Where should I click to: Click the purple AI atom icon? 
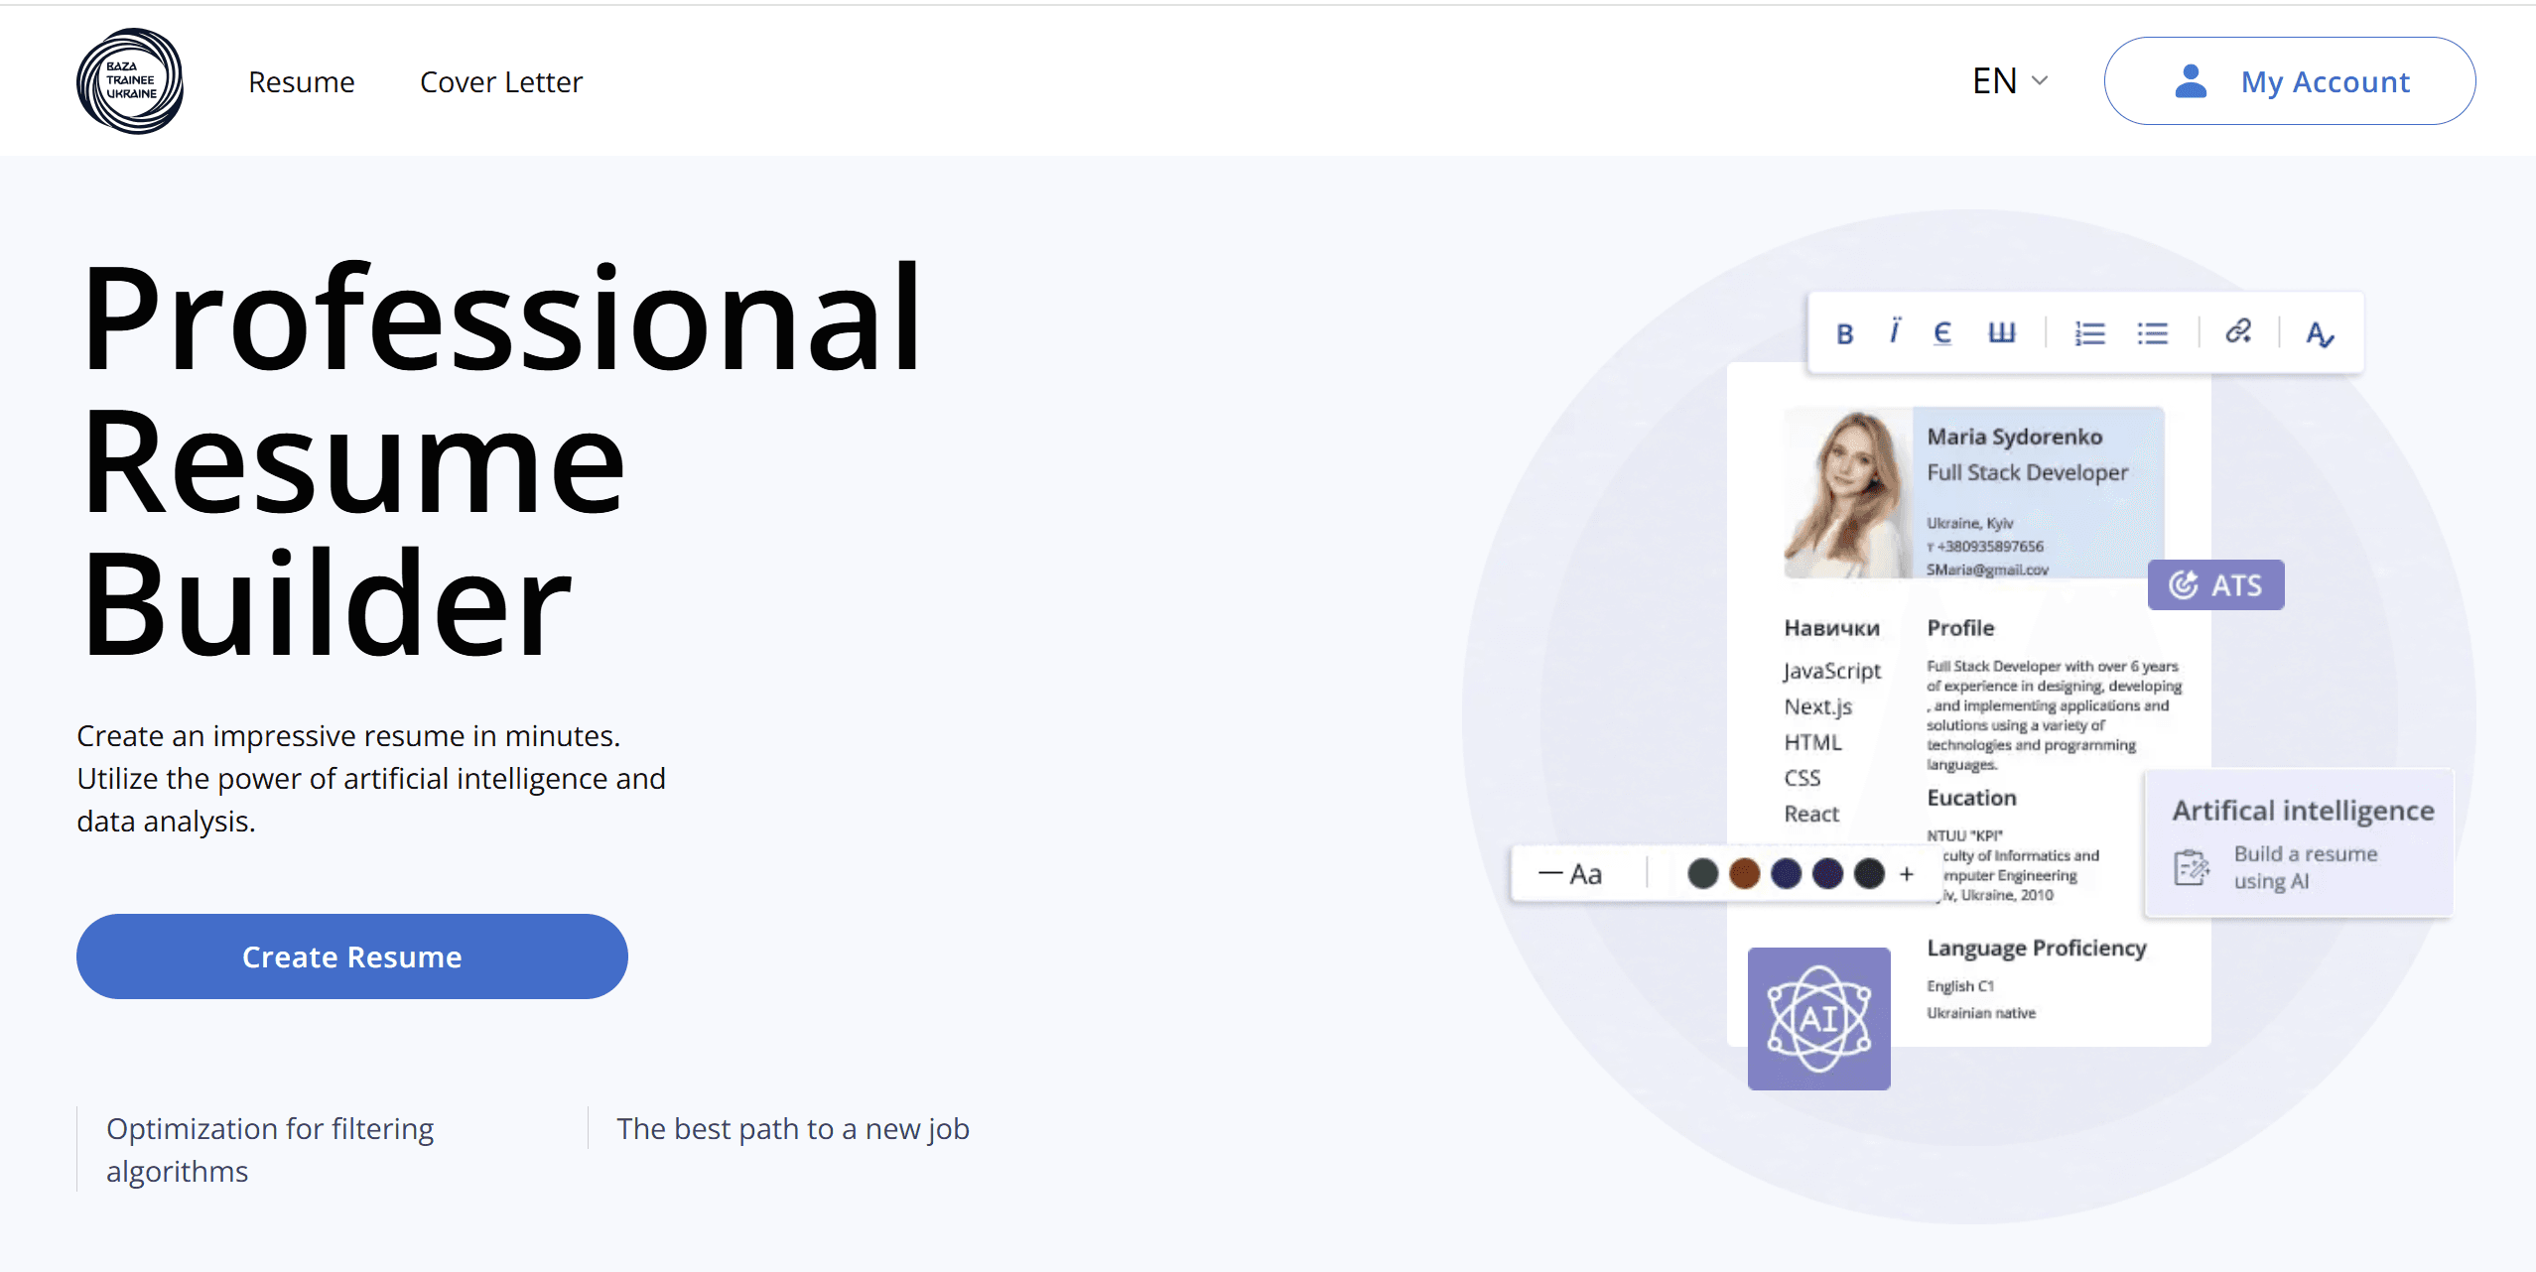coord(1818,1019)
